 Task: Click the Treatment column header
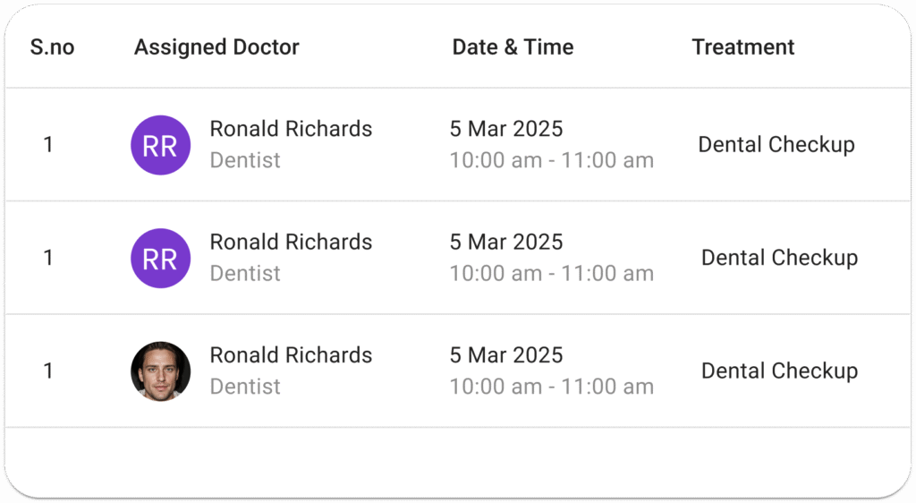[x=743, y=47]
